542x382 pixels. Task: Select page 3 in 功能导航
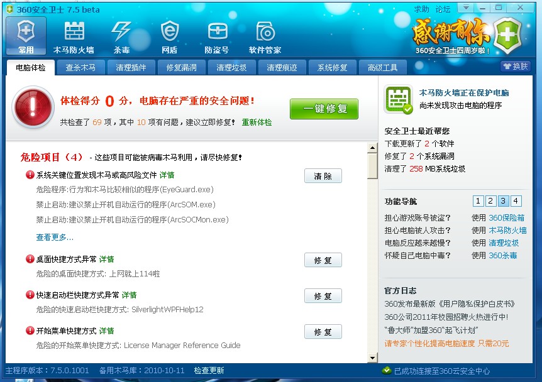click(503, 201)
